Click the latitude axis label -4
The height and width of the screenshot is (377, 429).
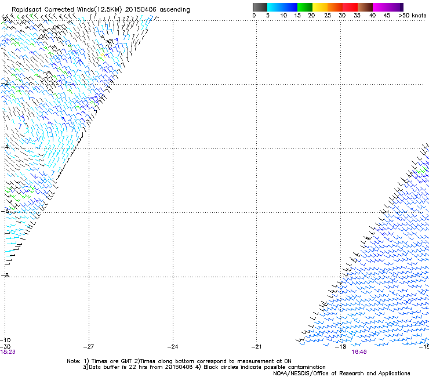click(5, 147)
